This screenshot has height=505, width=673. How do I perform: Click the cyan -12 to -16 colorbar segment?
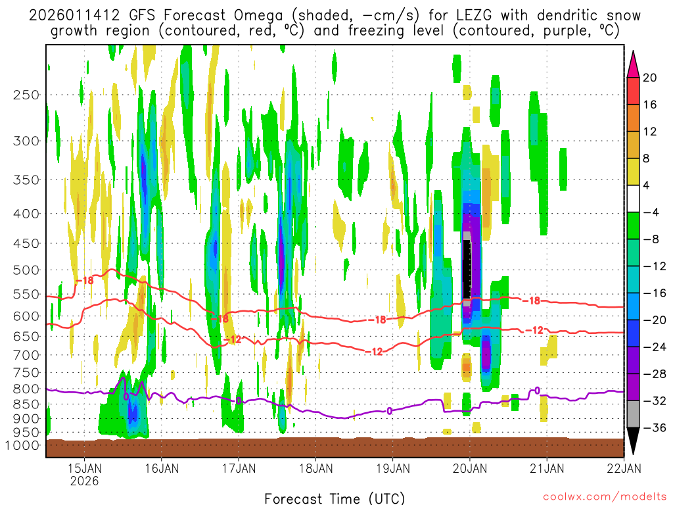click(633, 279)
